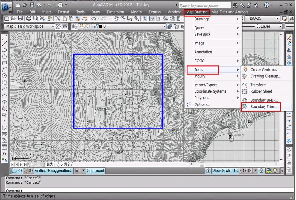Open the ISO-25 dimension style dropdown
This screenshot has width=296, height=200.
click(277, 18)
